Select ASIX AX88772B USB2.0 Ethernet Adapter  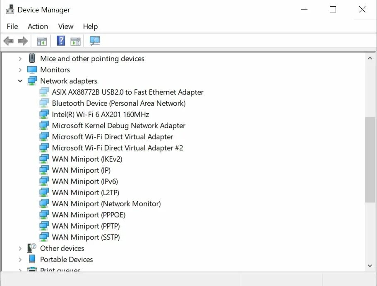tap(127, 92)
